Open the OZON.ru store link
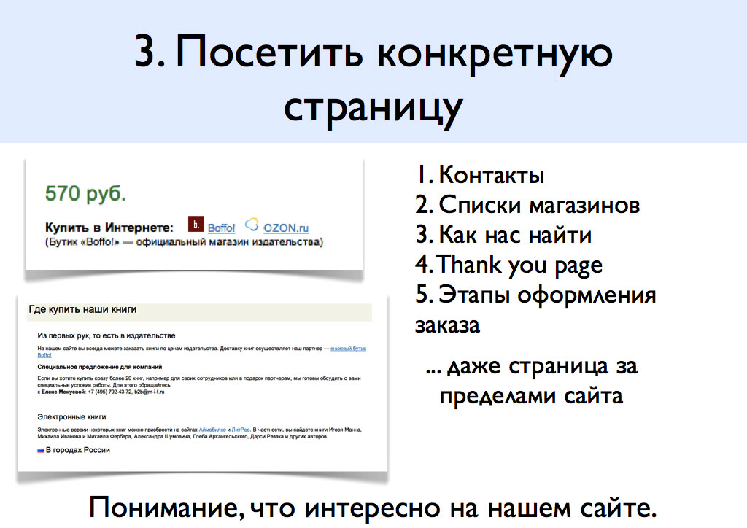 [x=287, y=228]
